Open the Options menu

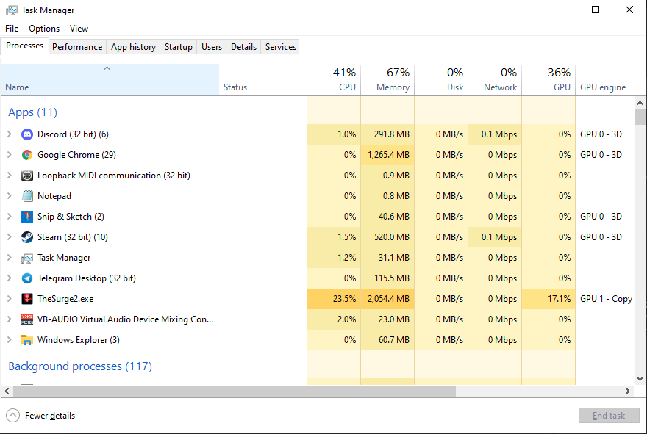(44, 29)
